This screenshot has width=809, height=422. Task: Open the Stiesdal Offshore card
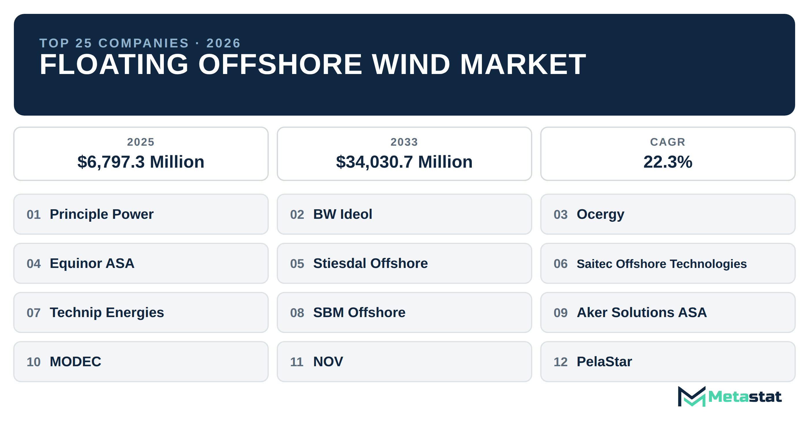pos(404,263)
